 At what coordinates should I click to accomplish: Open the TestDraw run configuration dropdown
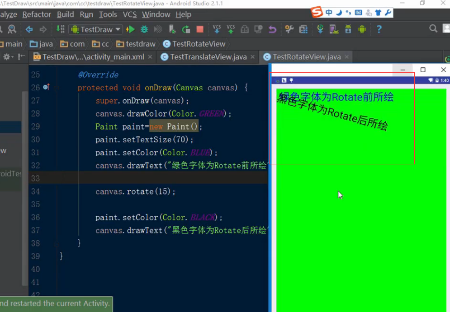pos(95,29)
